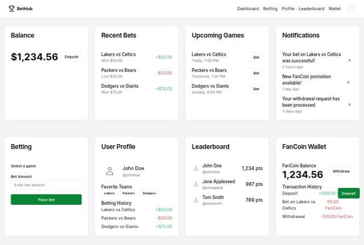Bet on the upcoming Dodgers vs Giants game

(256, 89)
